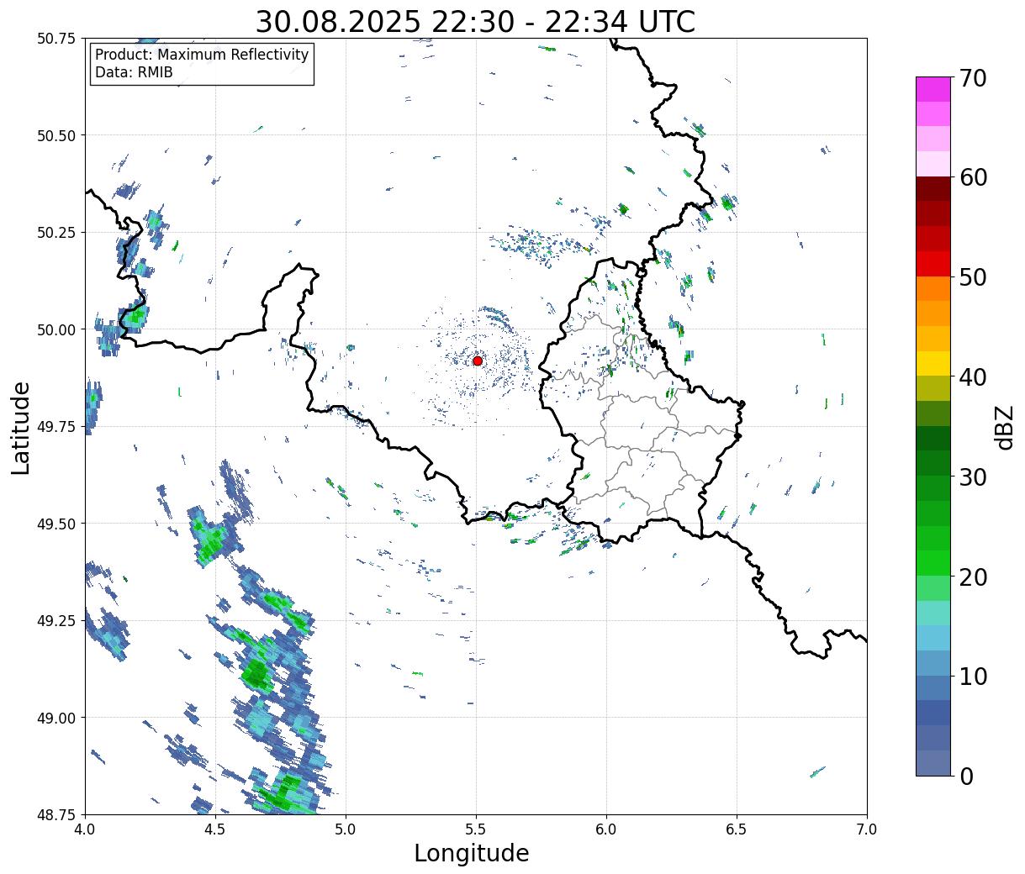The width and height of the screenshot is (1025, 874).
Task: Click the red radar location marker
Action: pos(477,361)
